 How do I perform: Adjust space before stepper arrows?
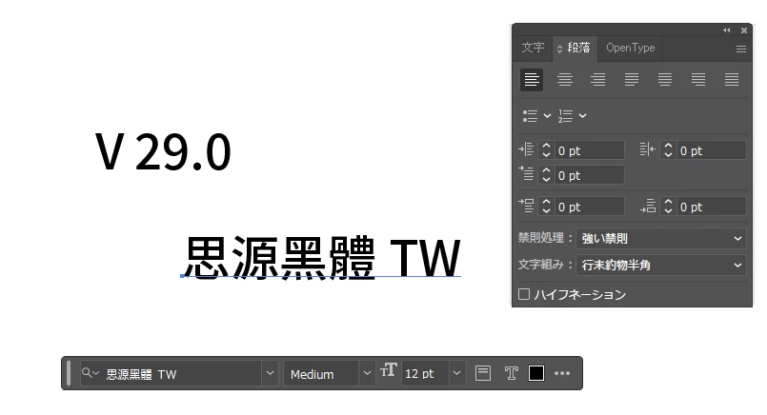click(x=546, y=207)
